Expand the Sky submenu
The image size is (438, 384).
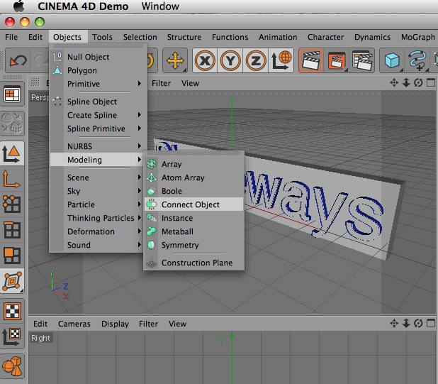tap(98, 191)
